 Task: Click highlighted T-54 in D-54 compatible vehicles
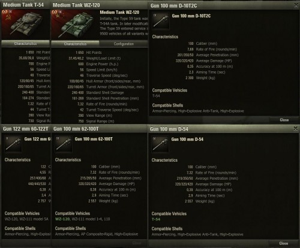coord(156,219)
